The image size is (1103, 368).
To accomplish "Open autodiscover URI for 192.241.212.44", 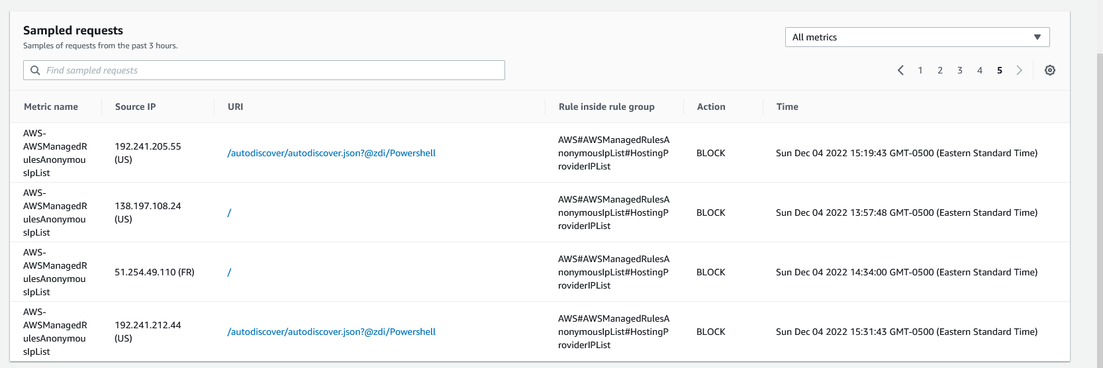I will [331, 332].
